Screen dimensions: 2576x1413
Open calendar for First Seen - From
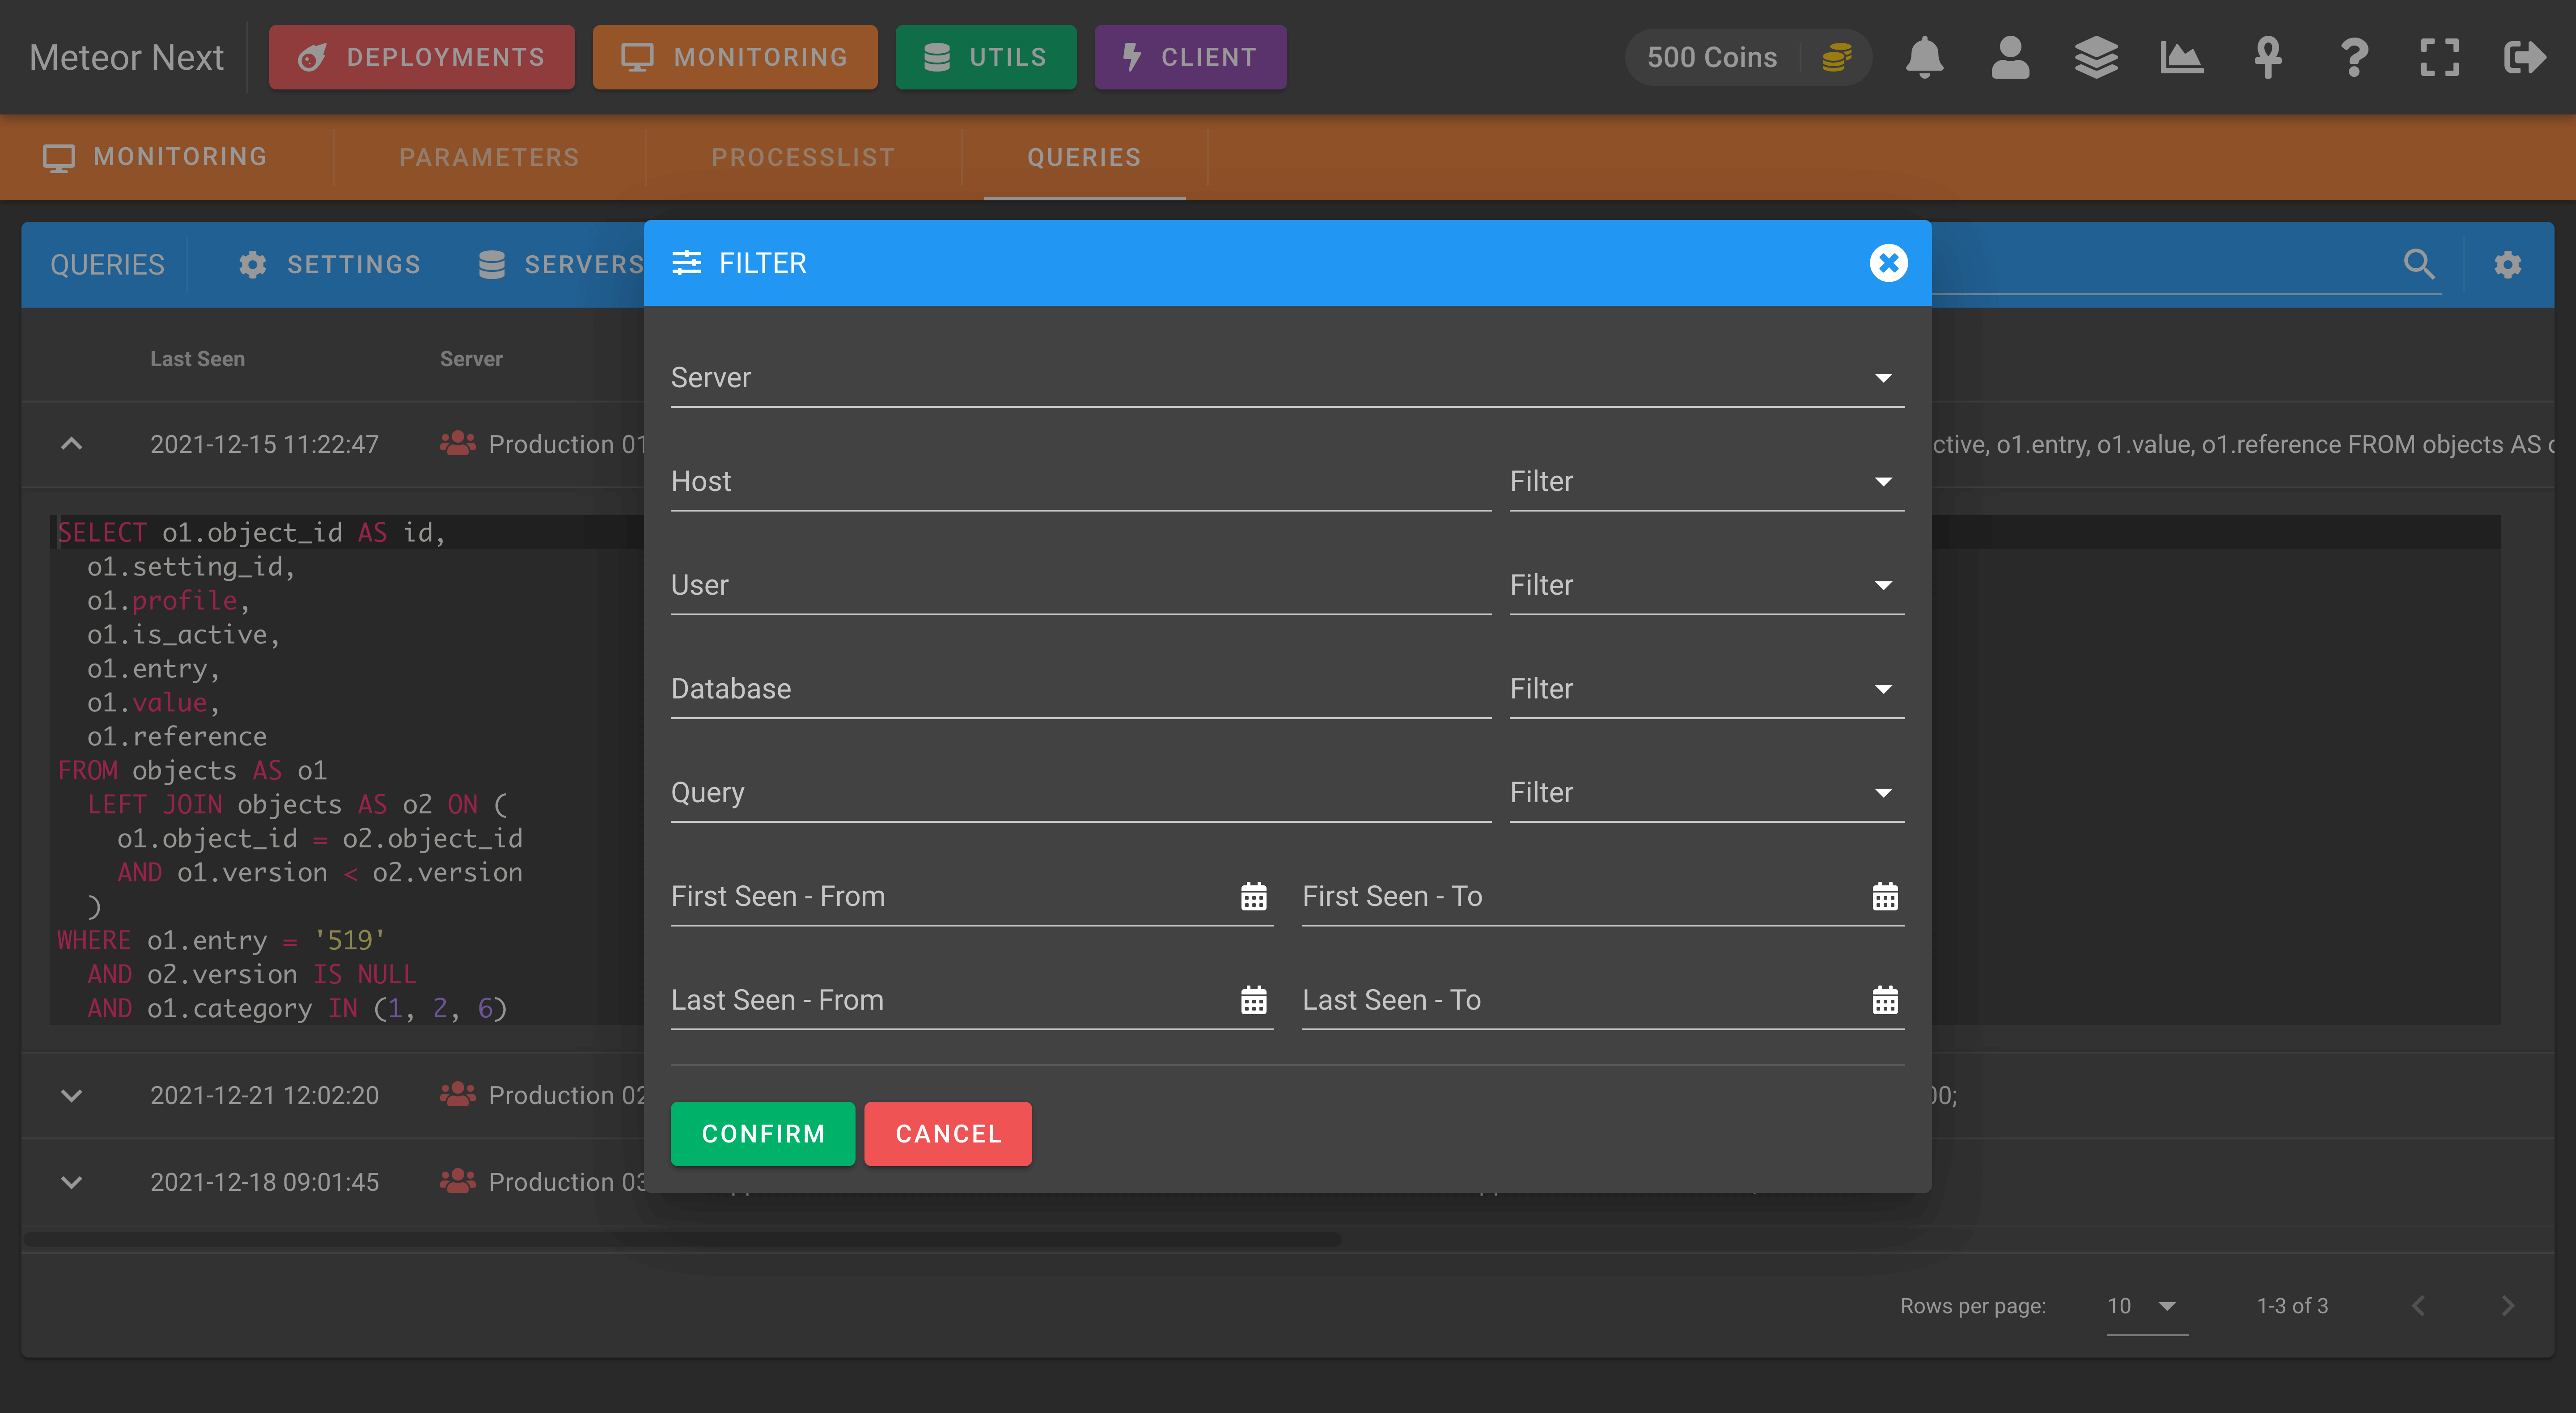(x=1253, y=897)
